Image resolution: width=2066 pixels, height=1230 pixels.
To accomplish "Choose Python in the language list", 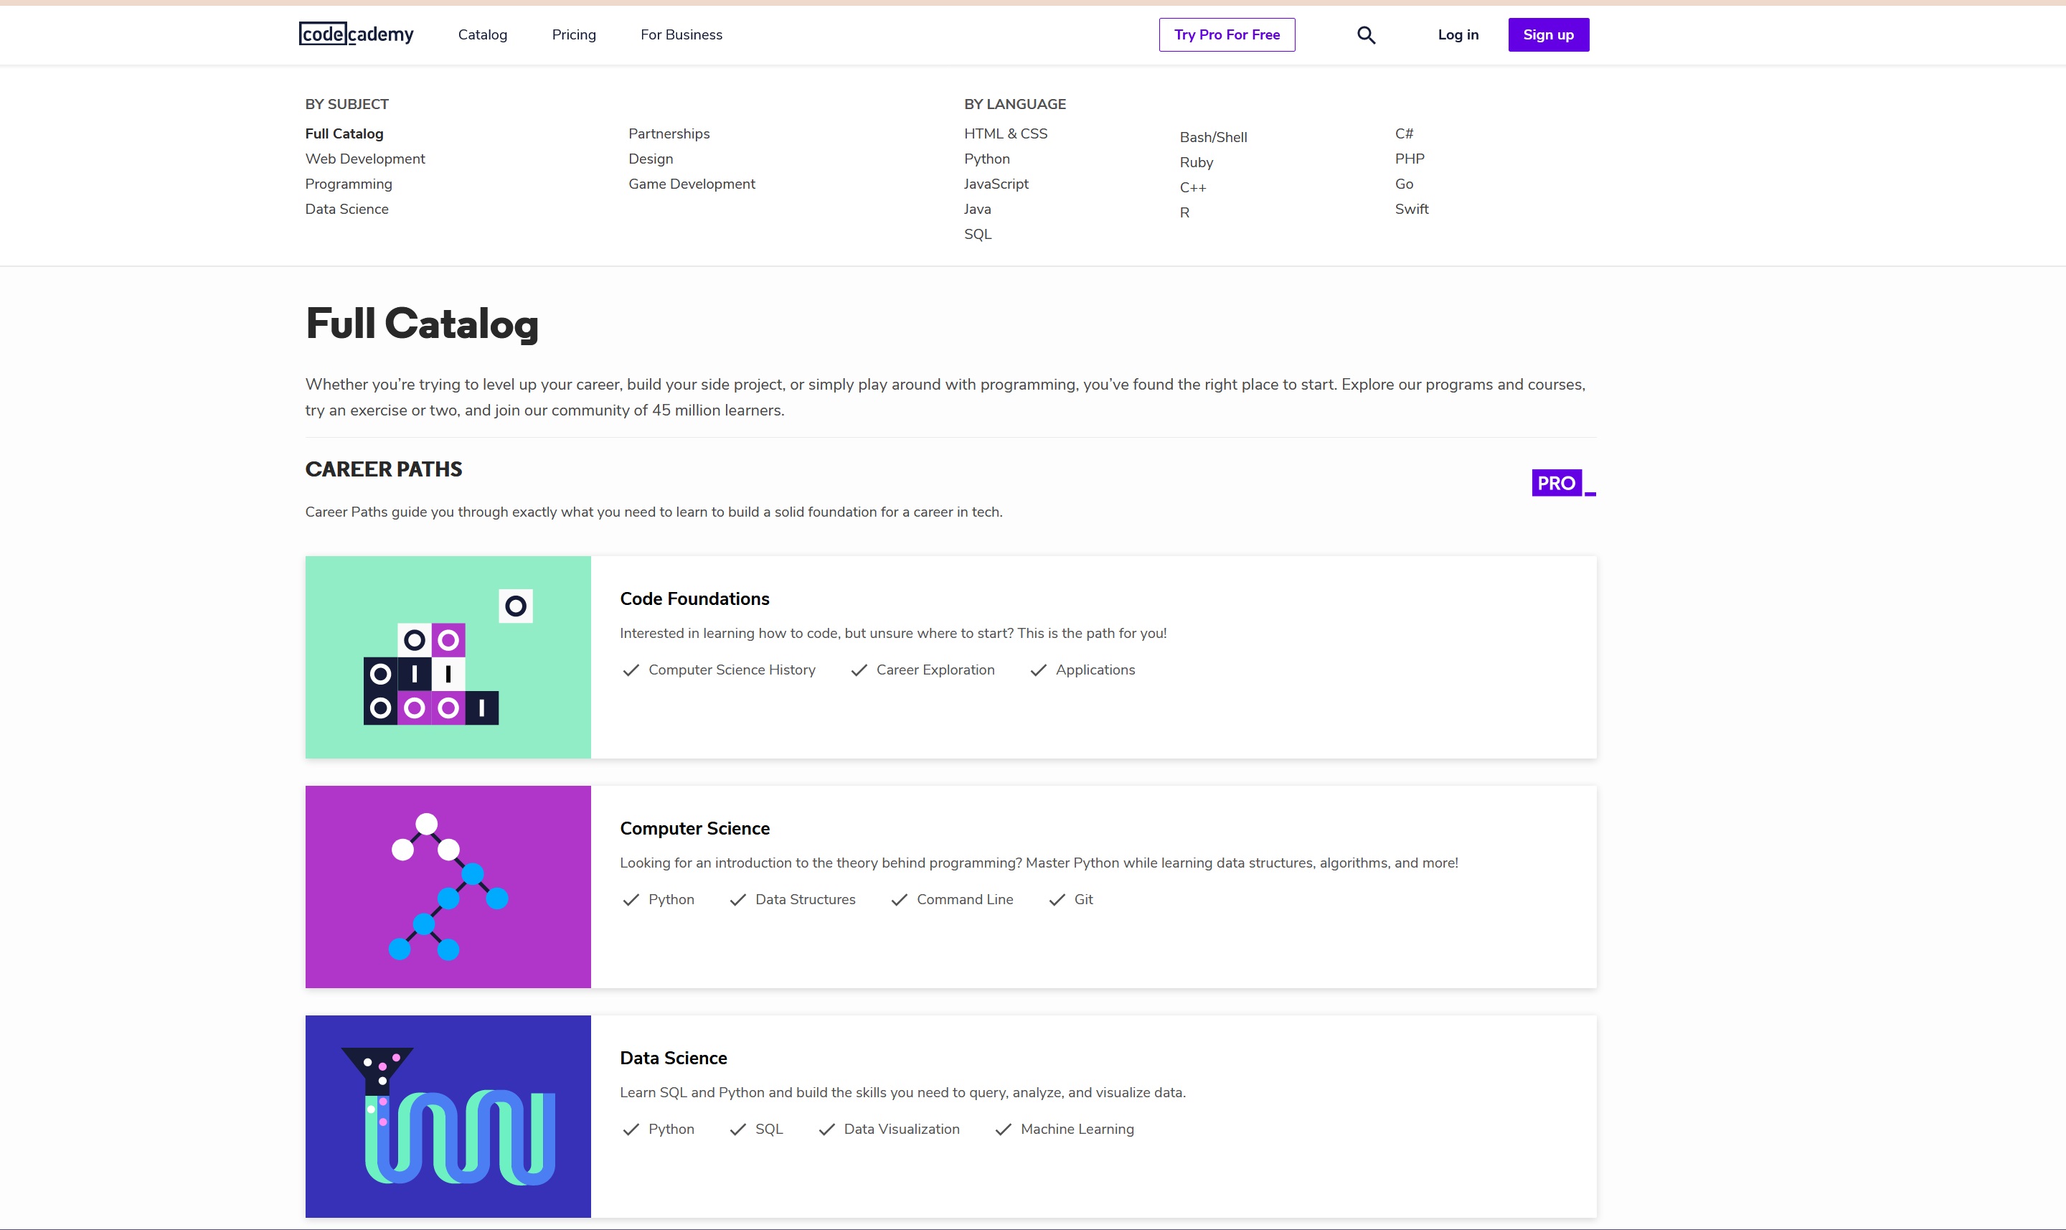I will [986, 159].
